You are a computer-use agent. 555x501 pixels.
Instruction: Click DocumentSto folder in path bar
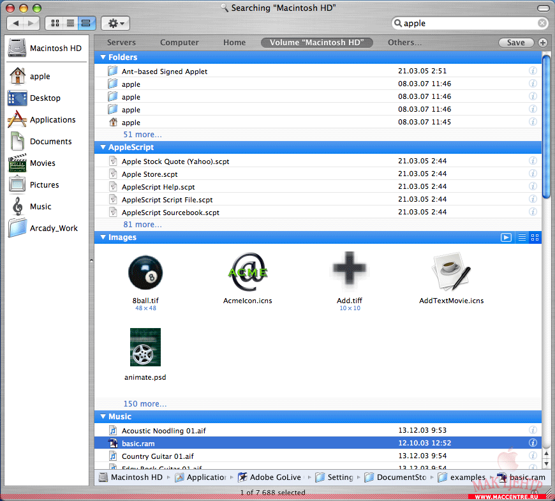pyautogui.click(x=395, y=477)
